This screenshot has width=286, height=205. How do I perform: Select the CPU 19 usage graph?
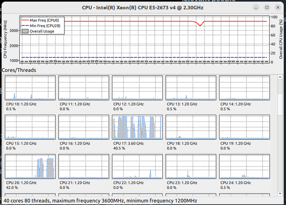click(244, 127)
